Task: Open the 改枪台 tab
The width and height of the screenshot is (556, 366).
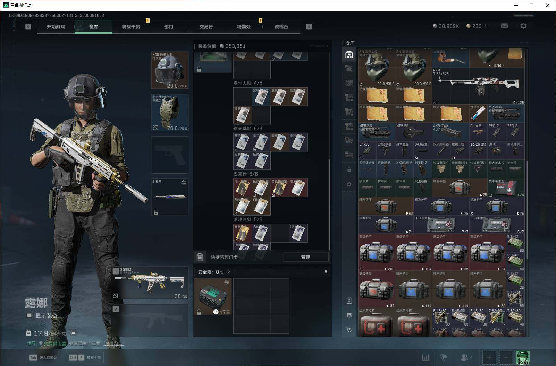Action: (281, 27)
